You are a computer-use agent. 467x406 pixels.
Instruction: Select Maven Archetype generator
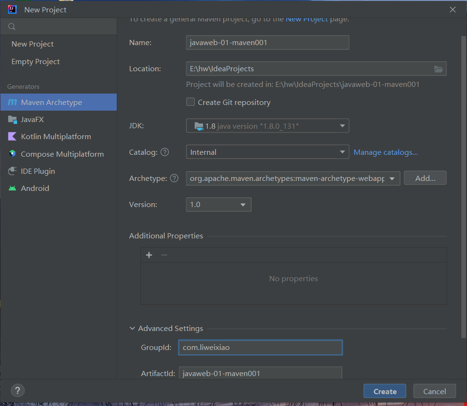coord(58,102)
